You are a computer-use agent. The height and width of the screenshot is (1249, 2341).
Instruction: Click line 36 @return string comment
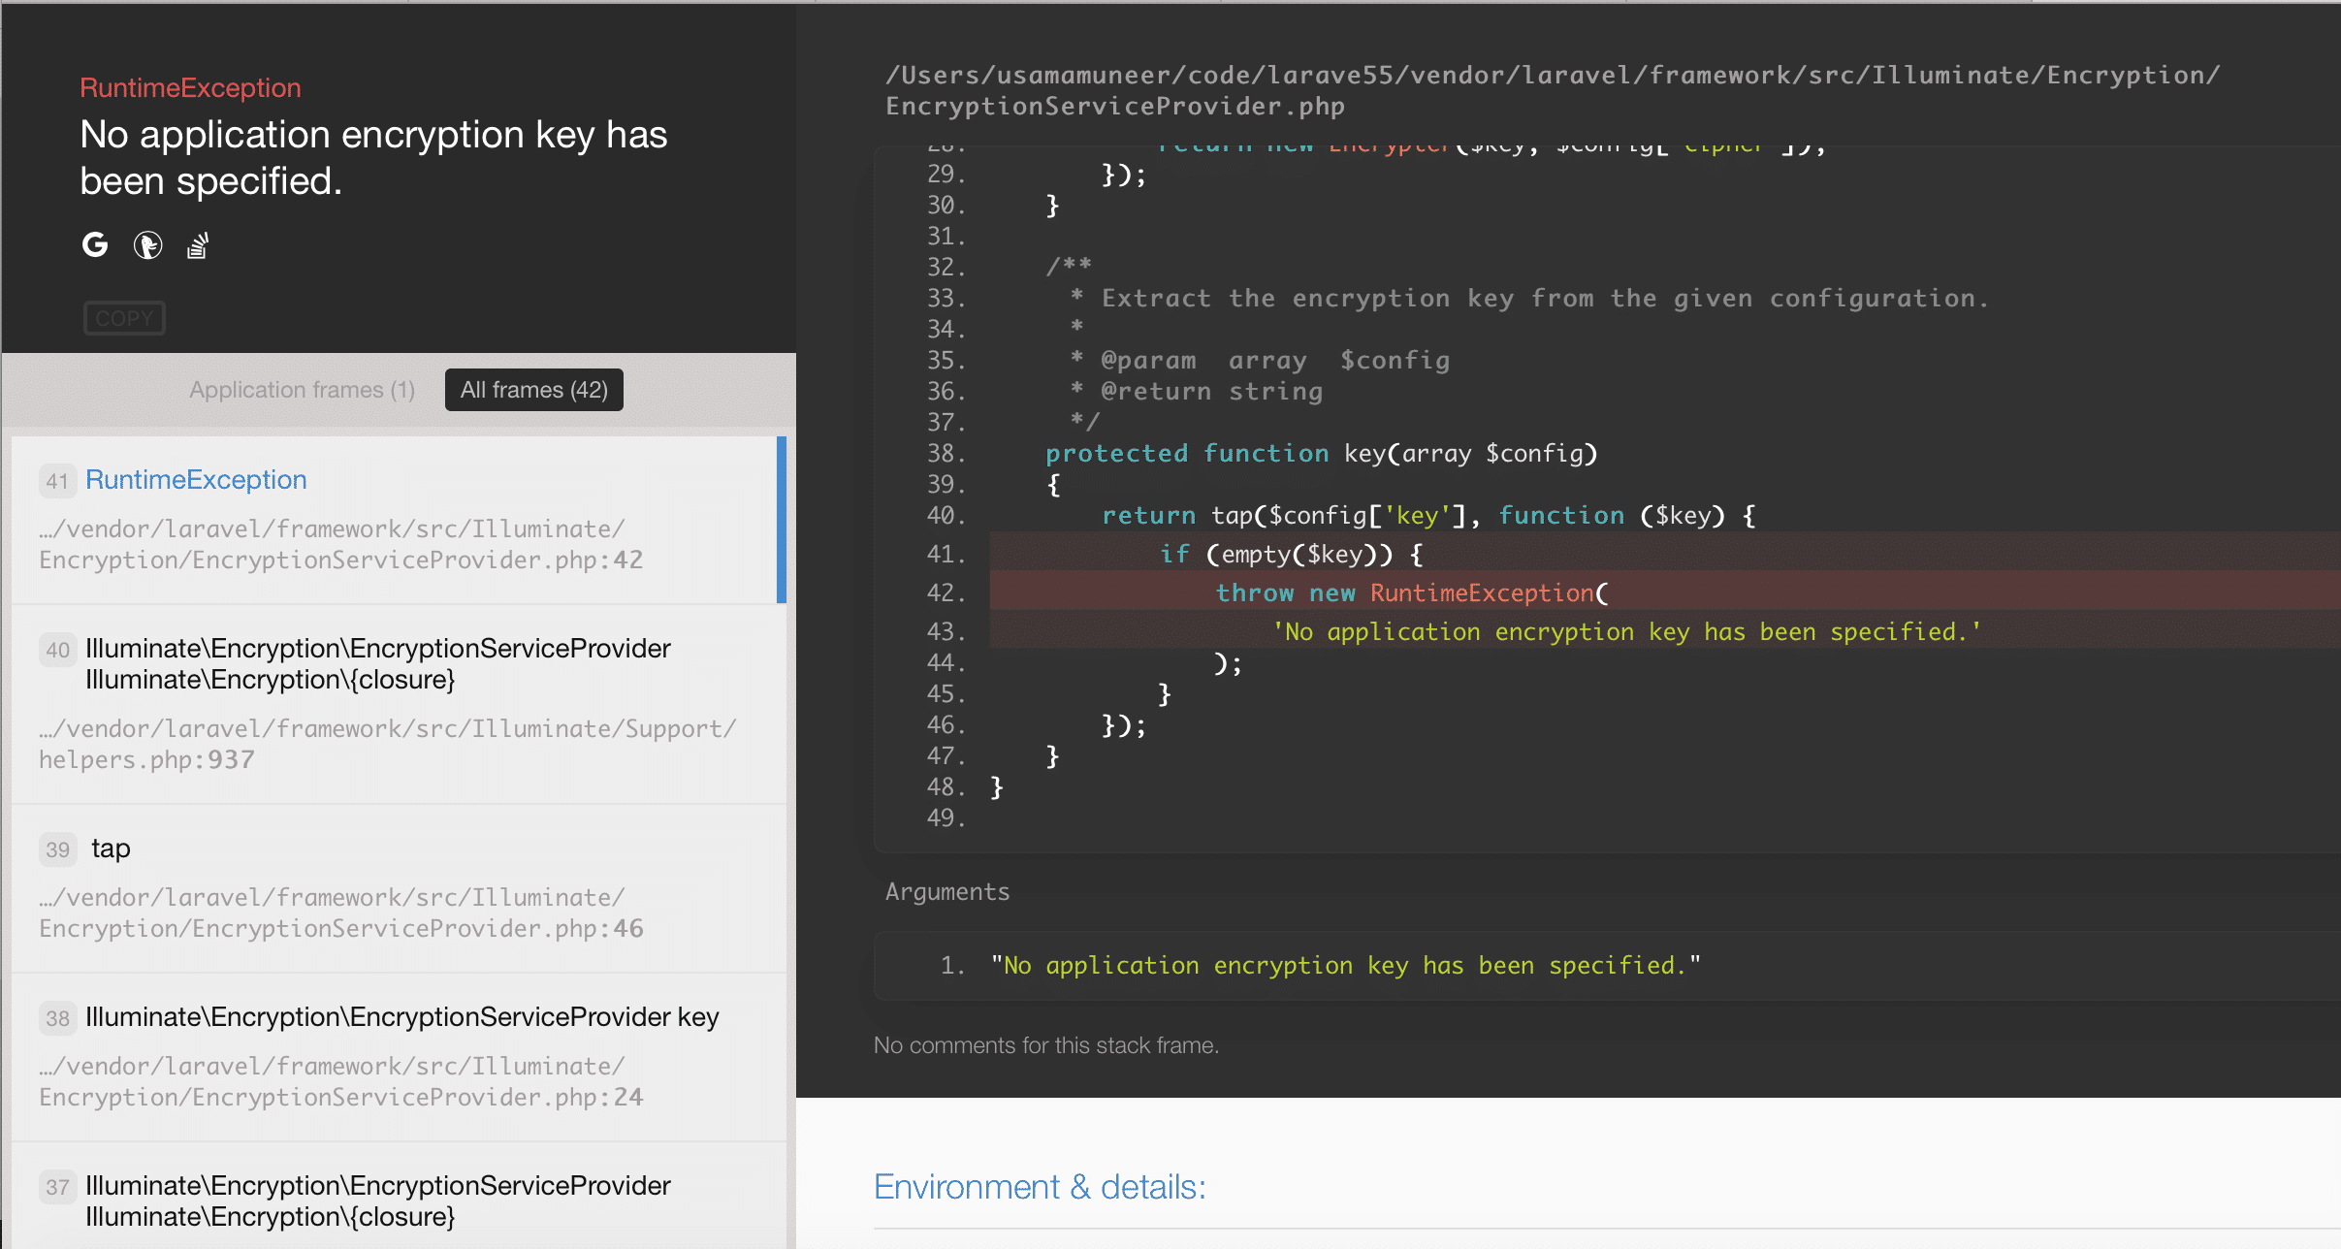(1196, 391)
